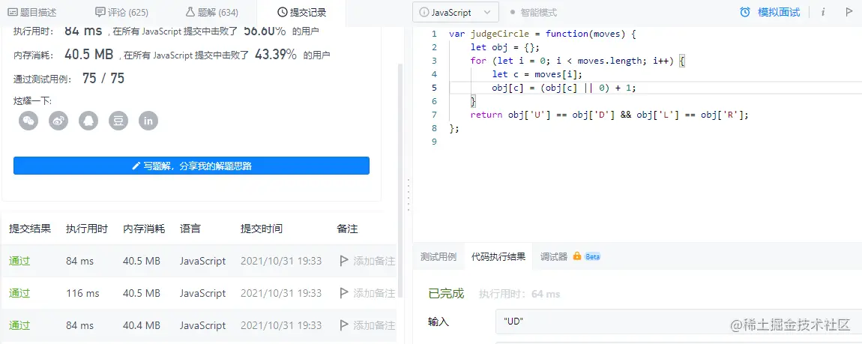Viewport: 862px width, 344px height.
Task: Click 内存消耗 column header
Action: pos(144,229)
